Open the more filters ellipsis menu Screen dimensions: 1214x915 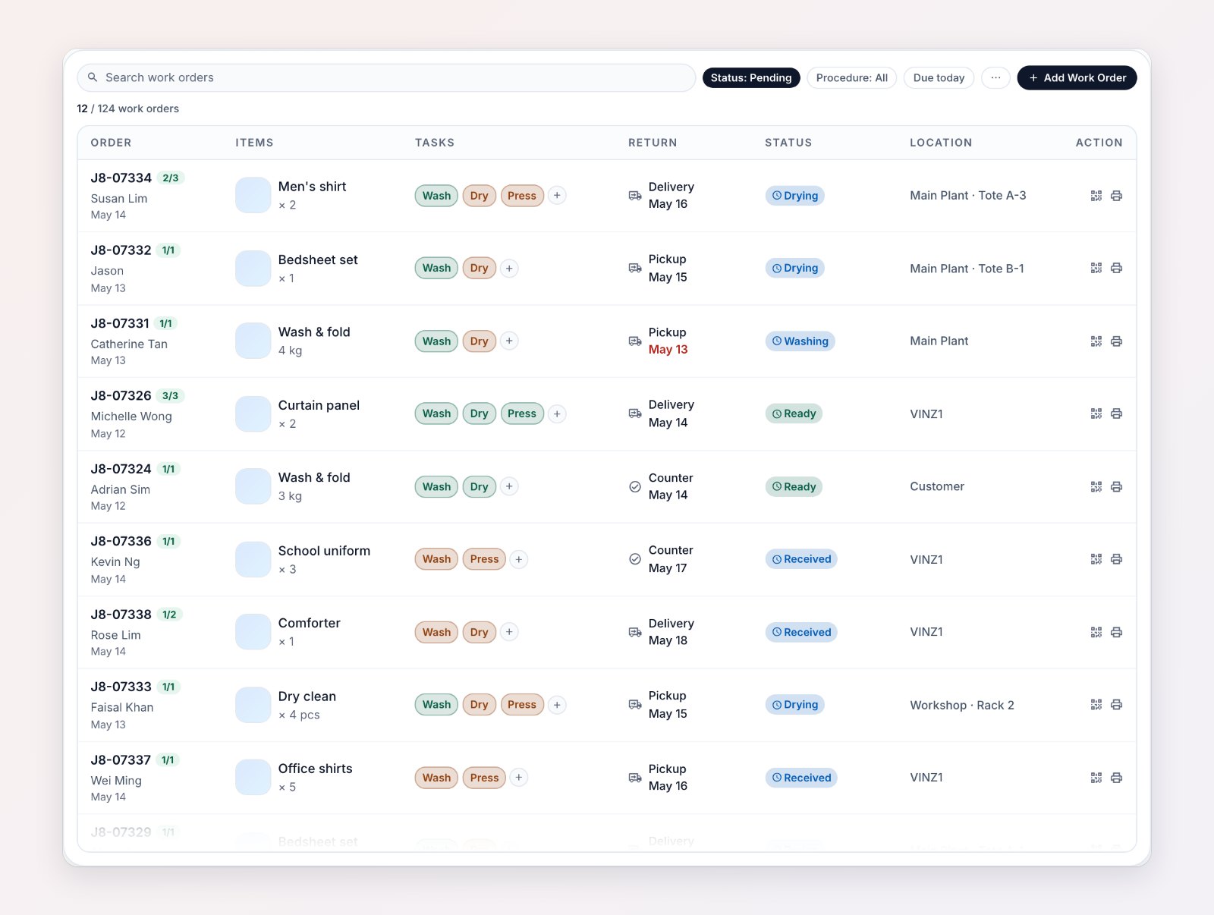click(995, 77)
